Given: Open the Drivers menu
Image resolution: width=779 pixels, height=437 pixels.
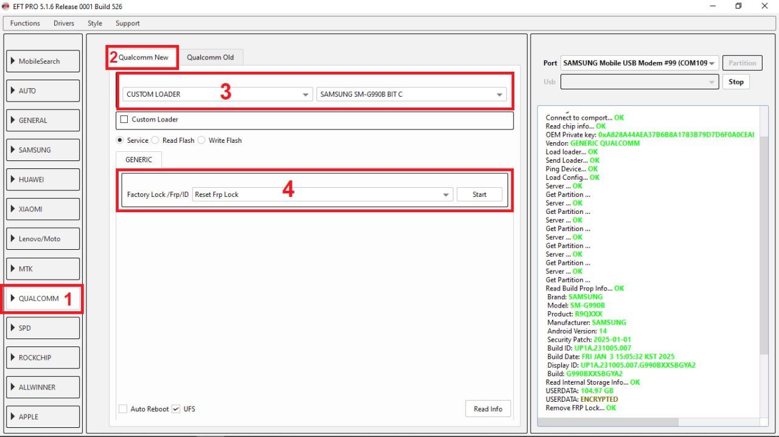Looking at the screenshot, I should 63,23.
